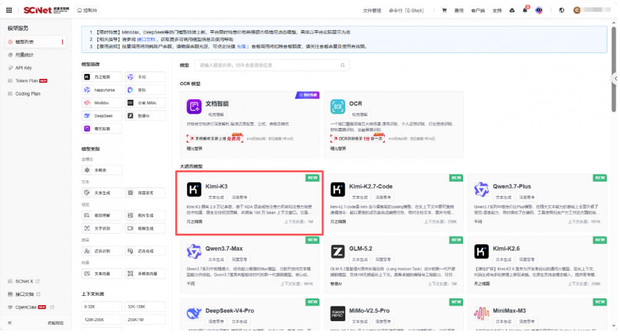This screenshot has height=336, width=620.
Task: Go to Coding Plan sidebar item
Action: [28, 94]
